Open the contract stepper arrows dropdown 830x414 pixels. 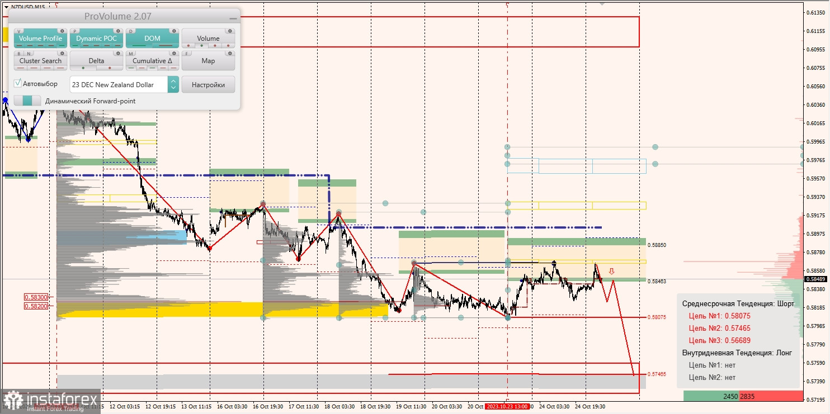(x=173, y=84)
